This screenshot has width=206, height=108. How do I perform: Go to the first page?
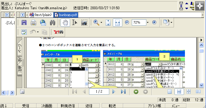75,92
